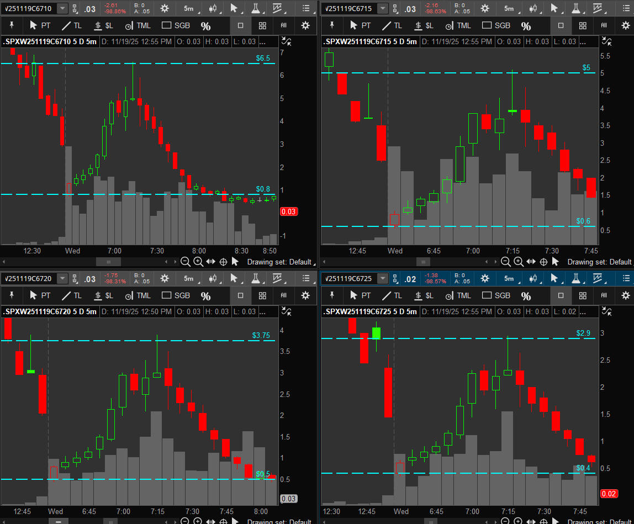Toggle pin drawing tool in C6710 toolbar
This screenshot has height=524, width=634.
(12, 26)
